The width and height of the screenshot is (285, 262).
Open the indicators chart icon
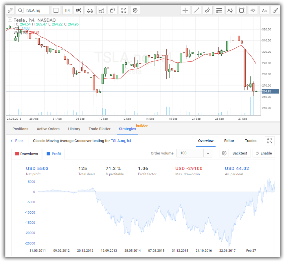101,10
